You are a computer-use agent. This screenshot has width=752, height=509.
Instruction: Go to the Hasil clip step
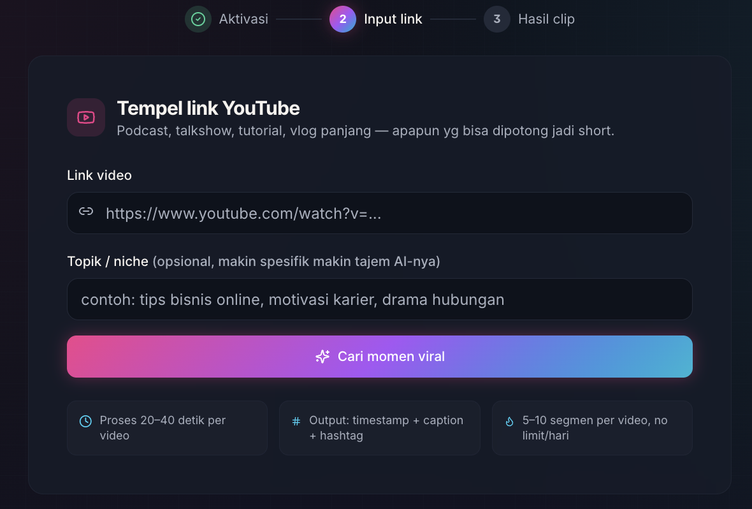pyautogui.click(x=546, y=19)
